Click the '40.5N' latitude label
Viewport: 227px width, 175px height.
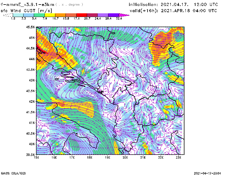pos(30,133)
